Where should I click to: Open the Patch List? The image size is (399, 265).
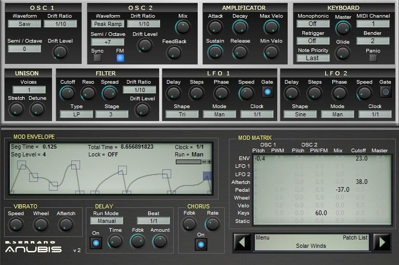(x=355, y=237)
